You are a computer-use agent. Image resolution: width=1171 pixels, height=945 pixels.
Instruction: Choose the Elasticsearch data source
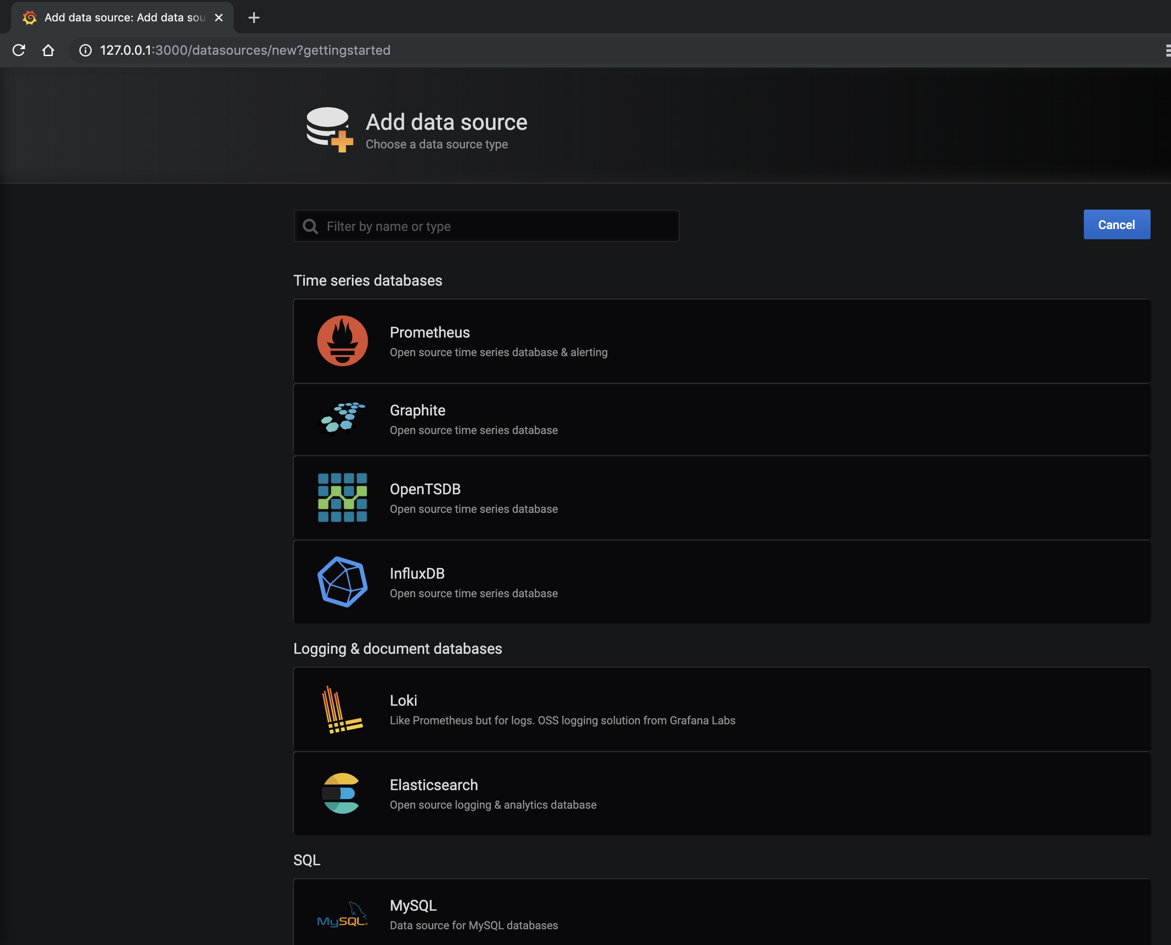721,793
